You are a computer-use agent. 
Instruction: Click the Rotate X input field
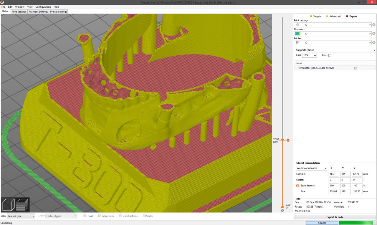tap(334, 180)
